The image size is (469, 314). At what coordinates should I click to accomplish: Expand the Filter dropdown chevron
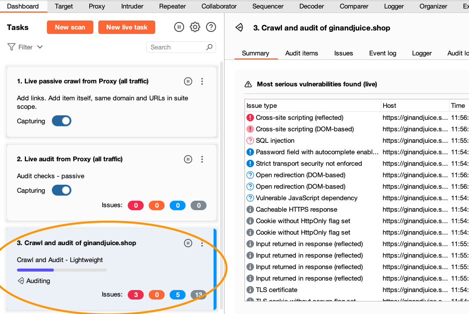[40, 47]
